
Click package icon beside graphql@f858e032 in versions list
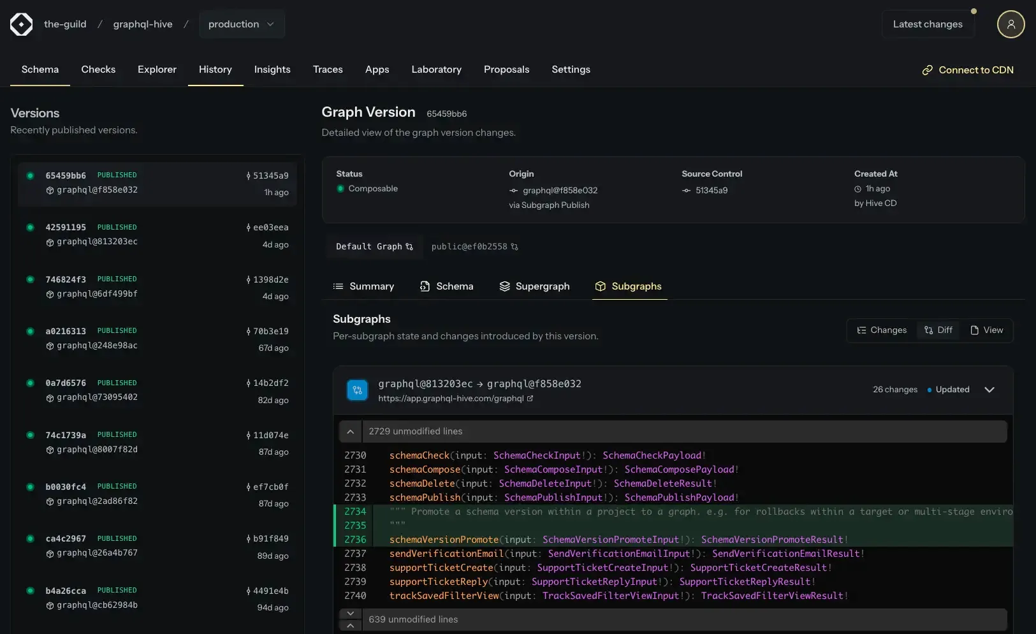(x=50, y=190)
